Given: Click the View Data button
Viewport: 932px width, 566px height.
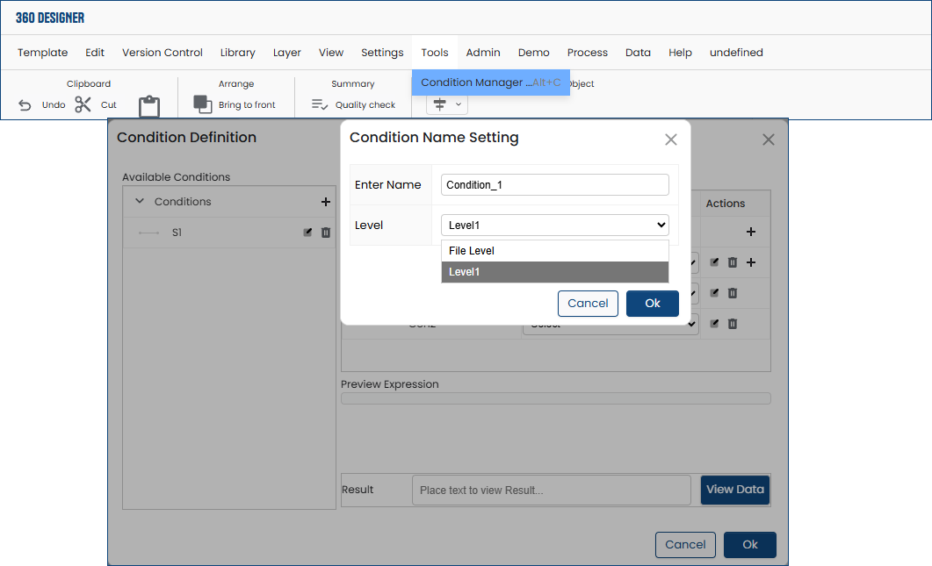Looking at the screenshot, I should pos(735,490).
